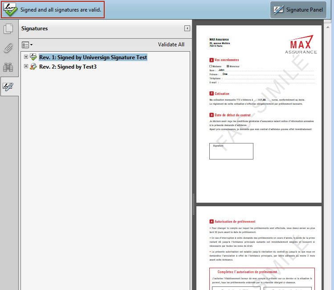Collapse the Signatures pane with arrow button
Screen dimensions: 334x290
[187, 29]
